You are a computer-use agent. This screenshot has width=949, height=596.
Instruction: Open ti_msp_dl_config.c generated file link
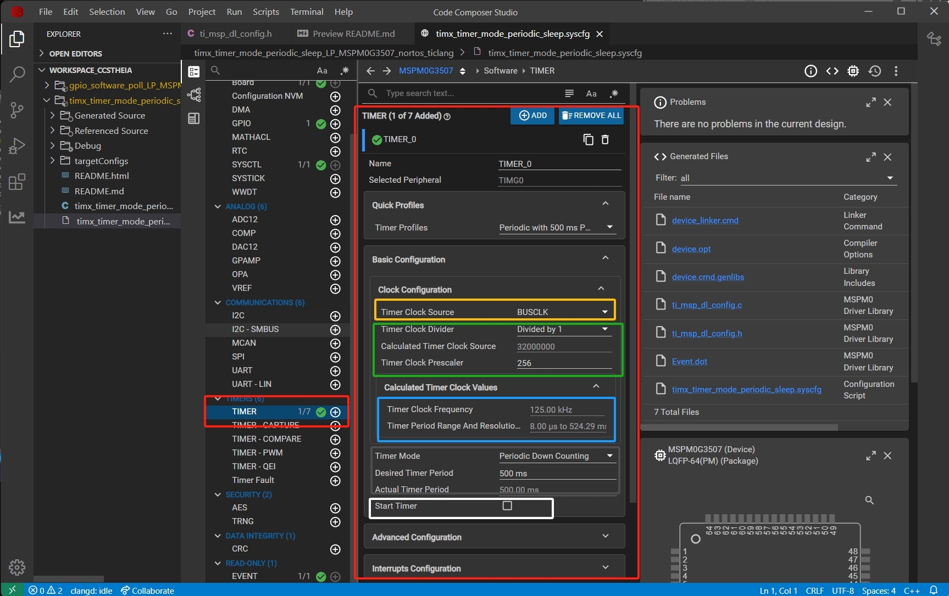click(707, 305)
